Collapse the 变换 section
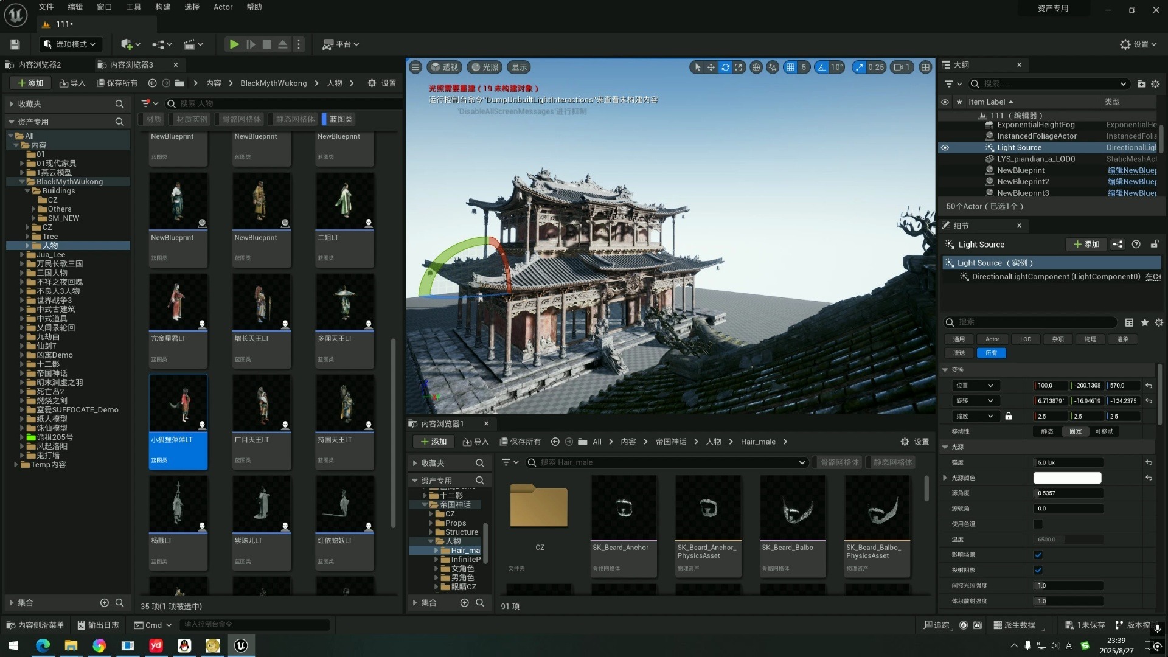This screenshot has width=1168, height=657. coord(945,370)
